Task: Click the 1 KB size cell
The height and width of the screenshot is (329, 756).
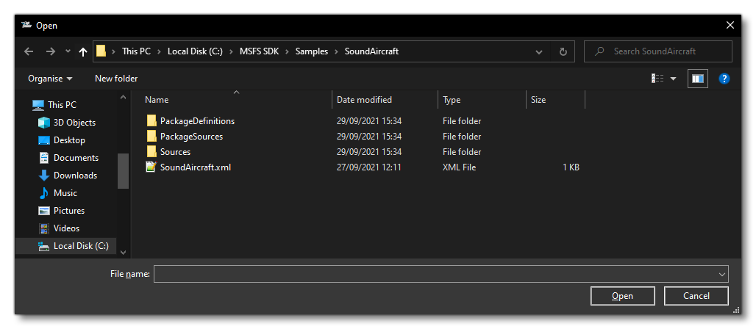Action: [x=571, y=167]
